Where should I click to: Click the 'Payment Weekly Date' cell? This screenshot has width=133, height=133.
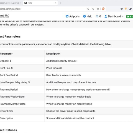22,97
